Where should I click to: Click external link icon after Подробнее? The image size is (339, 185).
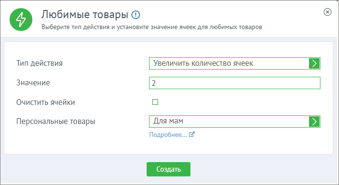pyautogui.click(x=192, y=134)
